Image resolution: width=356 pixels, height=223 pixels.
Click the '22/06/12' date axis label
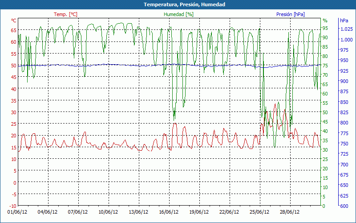[229, 212]
